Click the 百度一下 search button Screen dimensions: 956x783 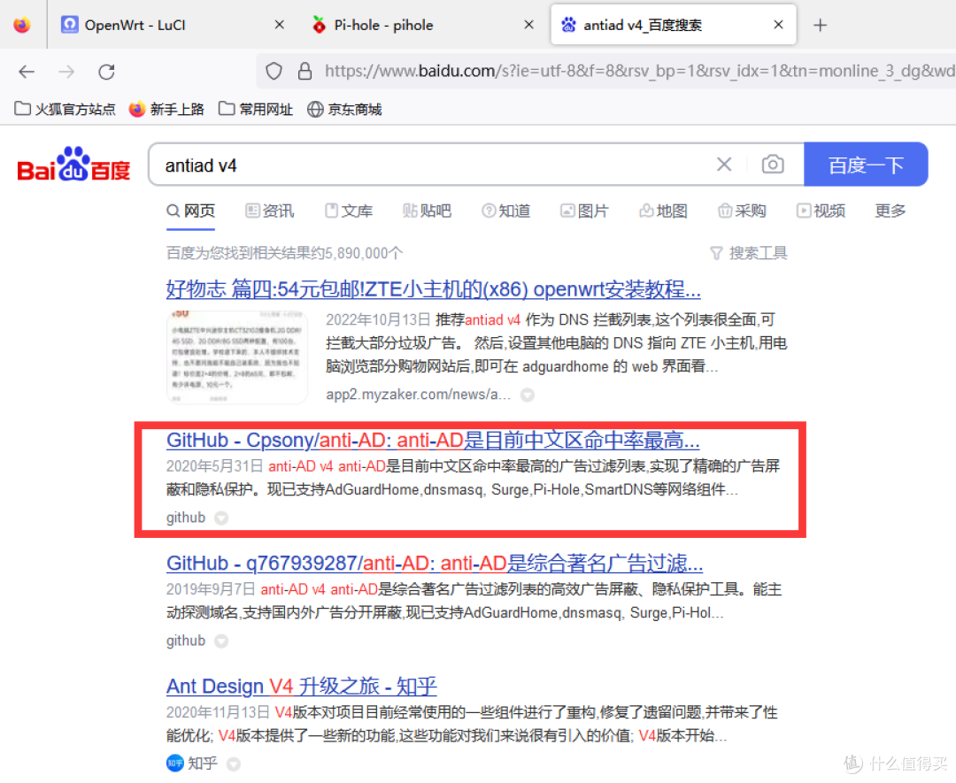click(866, 165)
